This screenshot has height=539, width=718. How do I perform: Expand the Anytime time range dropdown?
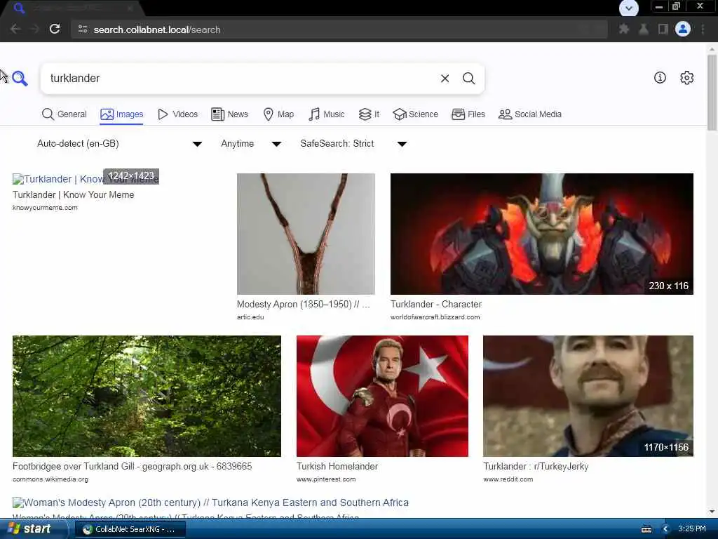(x=250, y=143)
